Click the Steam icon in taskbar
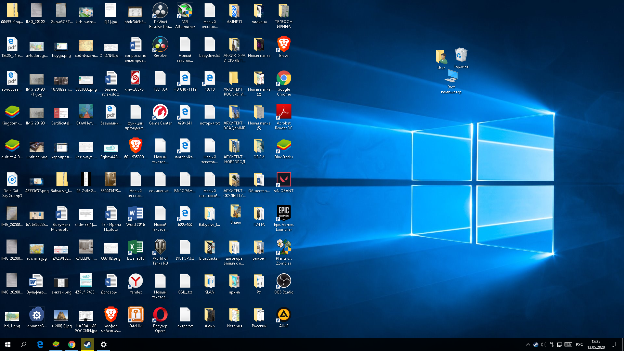The height and width of the screenshot is (351, 624). pos(87,344)
